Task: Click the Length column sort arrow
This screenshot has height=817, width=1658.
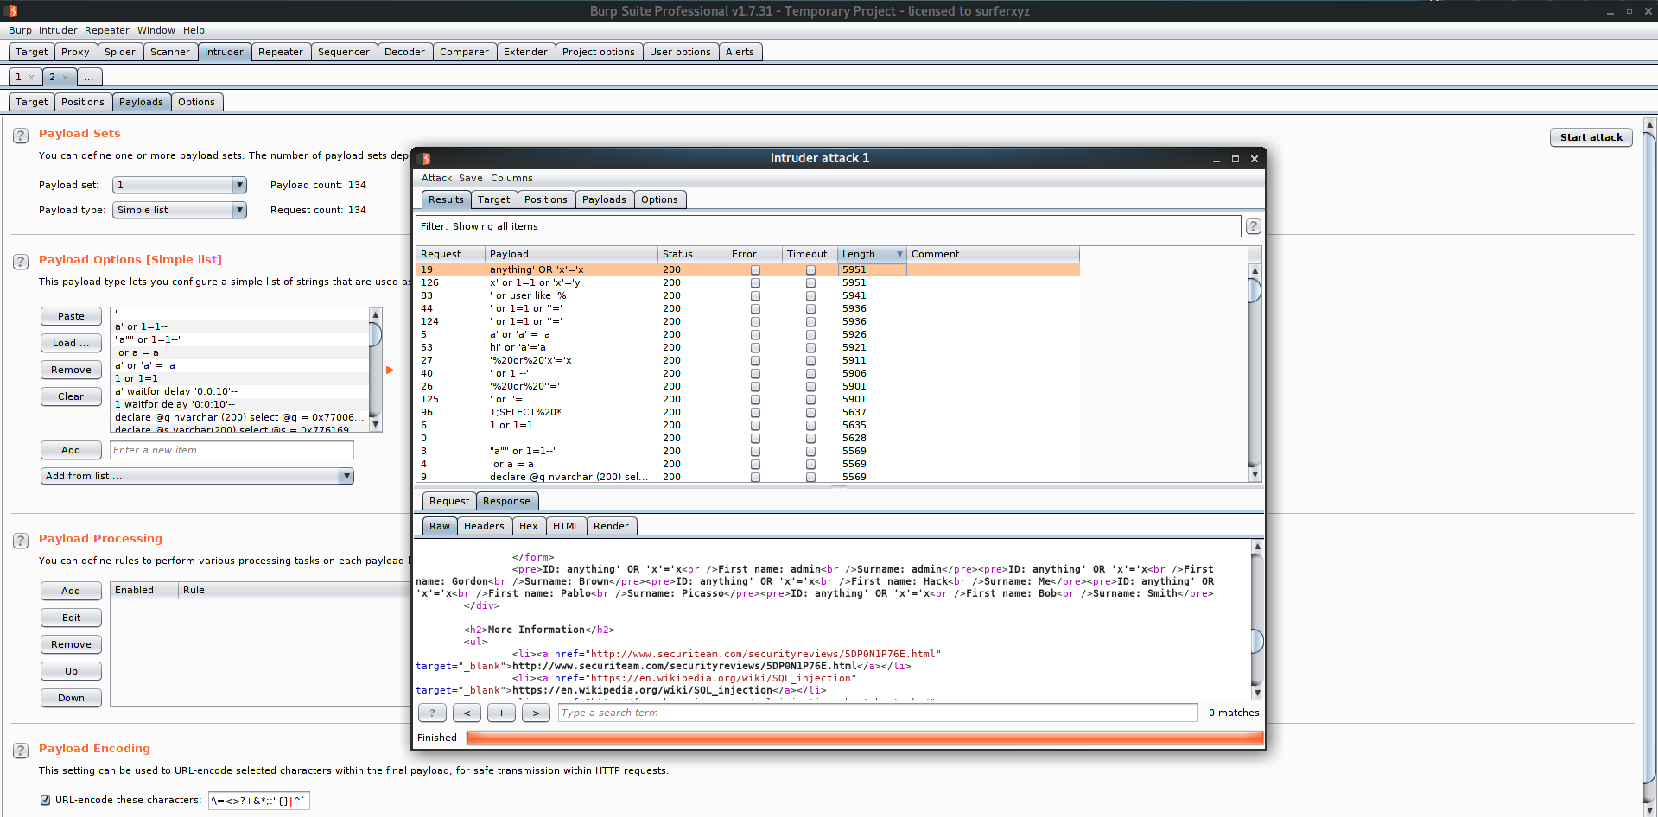Action: pyautogui.click(x=899, y=254)
